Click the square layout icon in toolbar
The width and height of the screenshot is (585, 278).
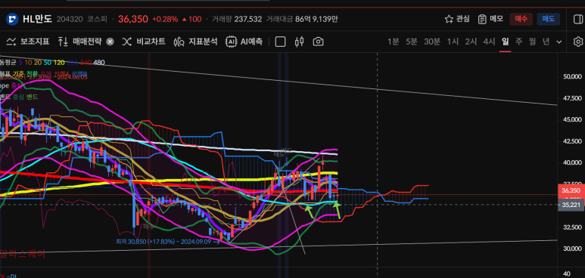click(280, 42)
